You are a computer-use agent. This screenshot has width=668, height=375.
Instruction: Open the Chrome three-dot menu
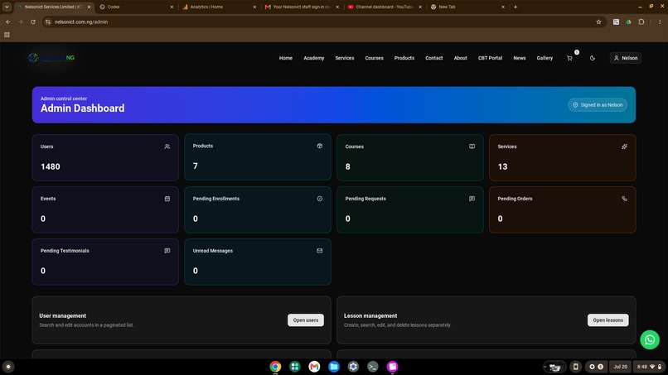(x=660, y=22)
